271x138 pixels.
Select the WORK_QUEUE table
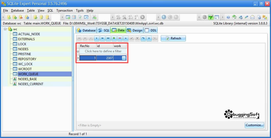[x=28, y=74]
